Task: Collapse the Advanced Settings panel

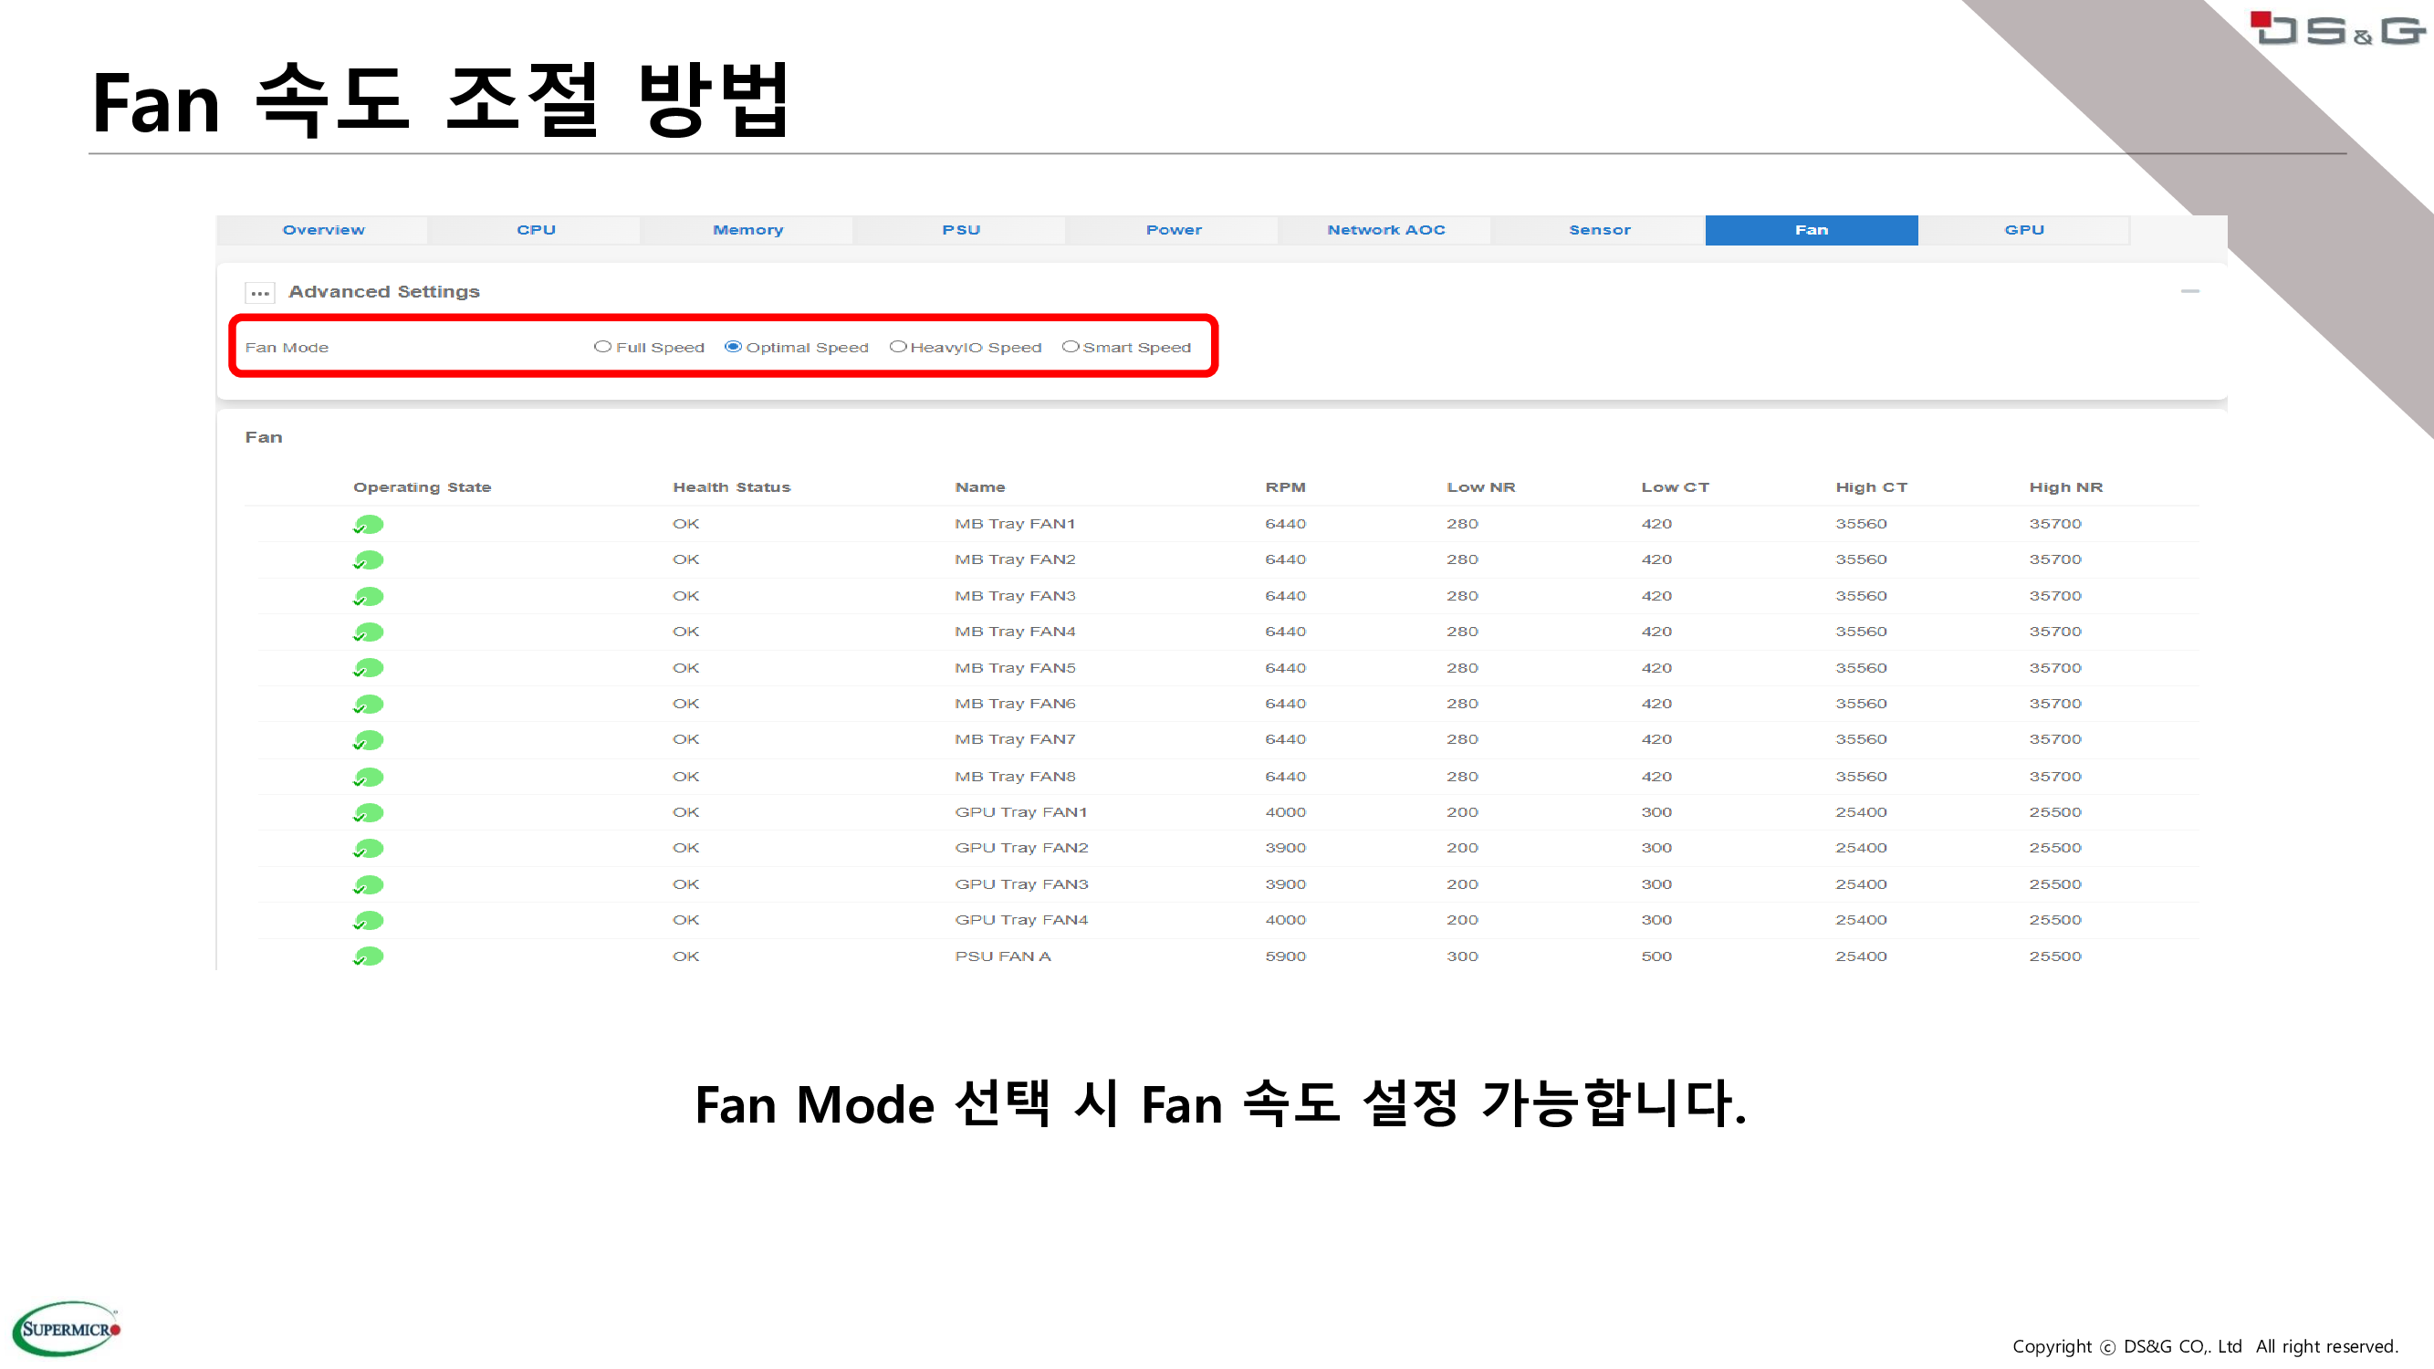Action: point(2189,291)
